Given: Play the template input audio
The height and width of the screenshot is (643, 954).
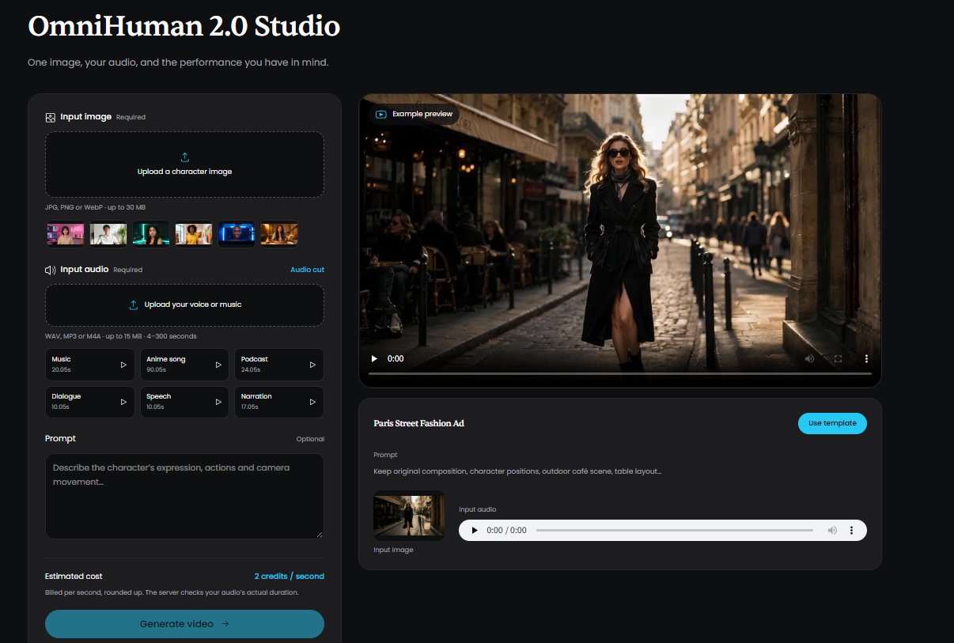Looking at the screenshot, I should (x=475, y=530).
